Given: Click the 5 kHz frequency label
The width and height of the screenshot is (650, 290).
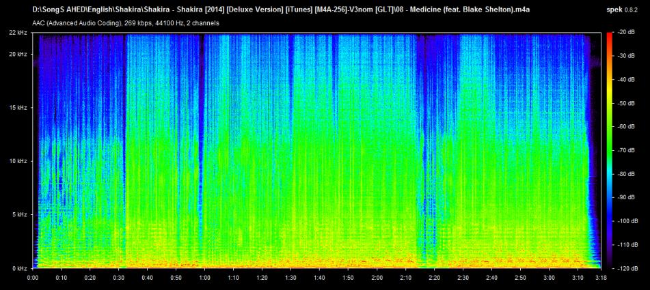Looking at the screenshot, I should [x=18, y=215].
